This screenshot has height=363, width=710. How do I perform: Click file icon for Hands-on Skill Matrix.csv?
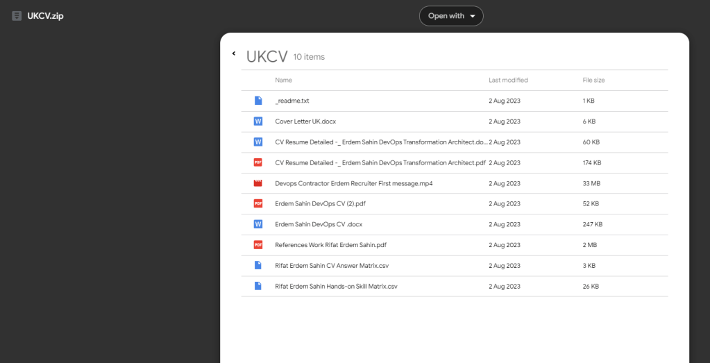tap(258, 286)
